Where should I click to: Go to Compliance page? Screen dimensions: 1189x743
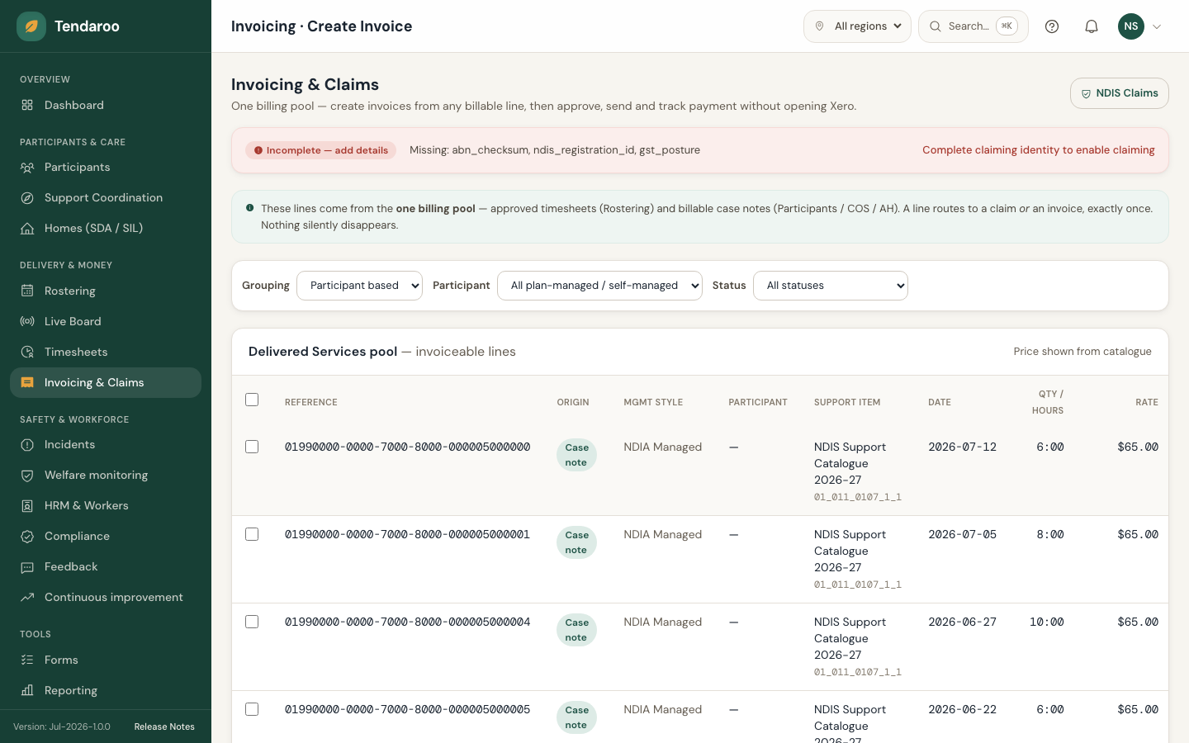pyautogui.click(x=106, y=536)
